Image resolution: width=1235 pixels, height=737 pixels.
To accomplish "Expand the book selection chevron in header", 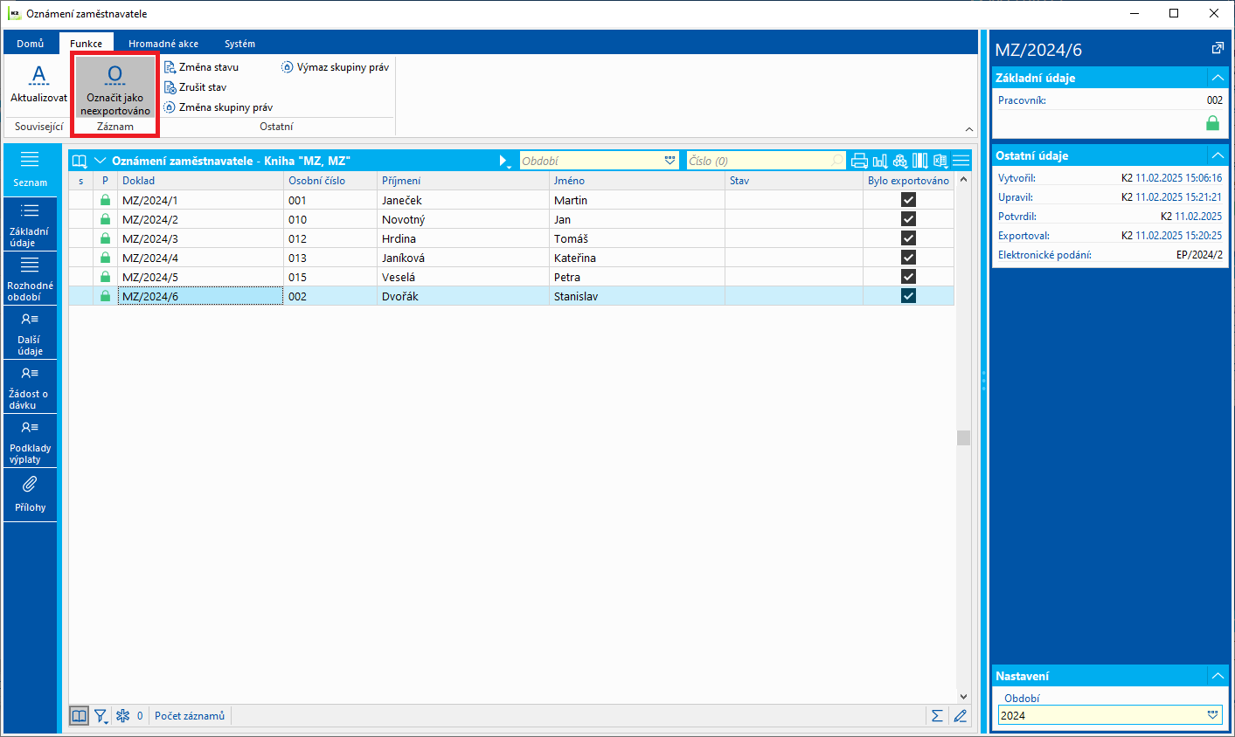I will (100, 161).
